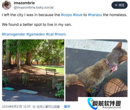Click the plus 关注 follow button

point(119,5)
